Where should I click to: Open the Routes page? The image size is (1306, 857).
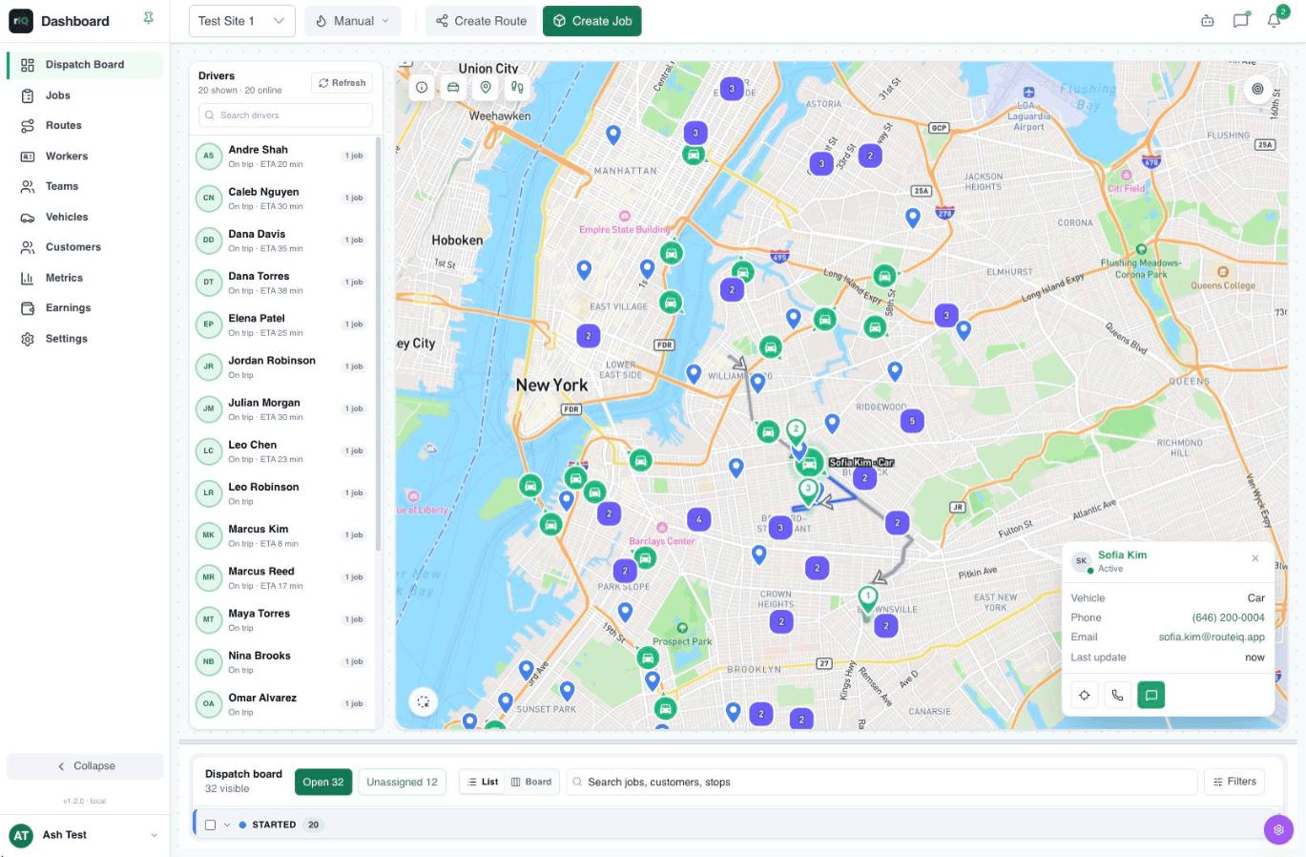pos(85,125)
